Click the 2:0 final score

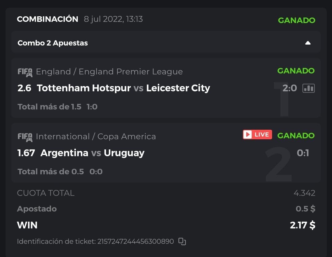coord(290,88)
